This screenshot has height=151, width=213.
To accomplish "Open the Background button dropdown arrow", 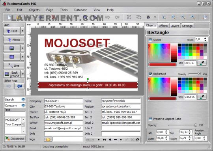I will (x=23, y=74).
